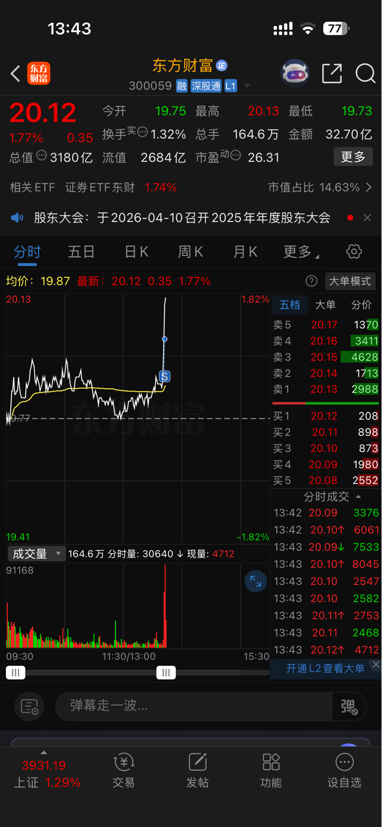Screen dimensions: 382x827
Task: Tap info icon next to 市盈
Action: click(x=236, y=155)
